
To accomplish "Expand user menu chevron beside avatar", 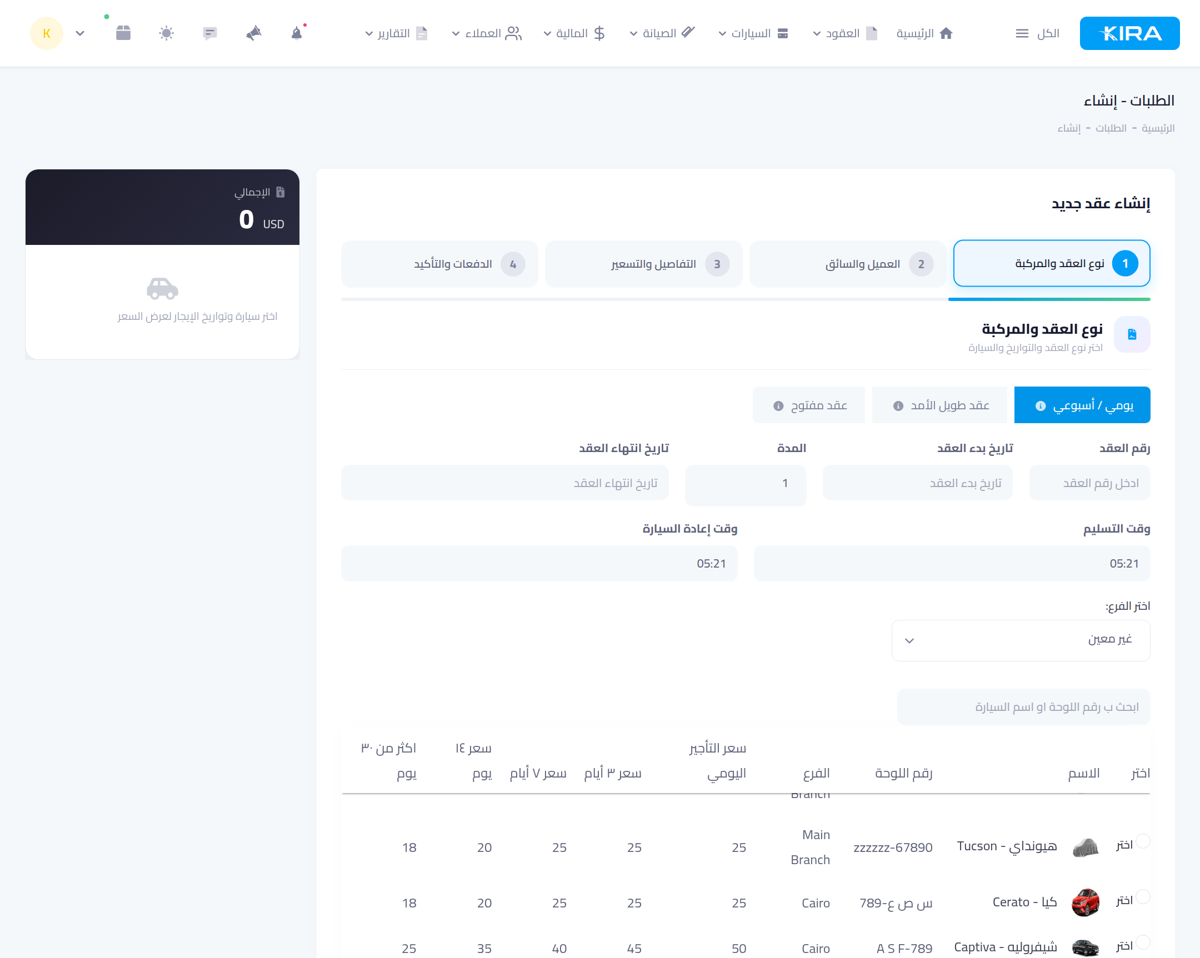I will 80,33.
